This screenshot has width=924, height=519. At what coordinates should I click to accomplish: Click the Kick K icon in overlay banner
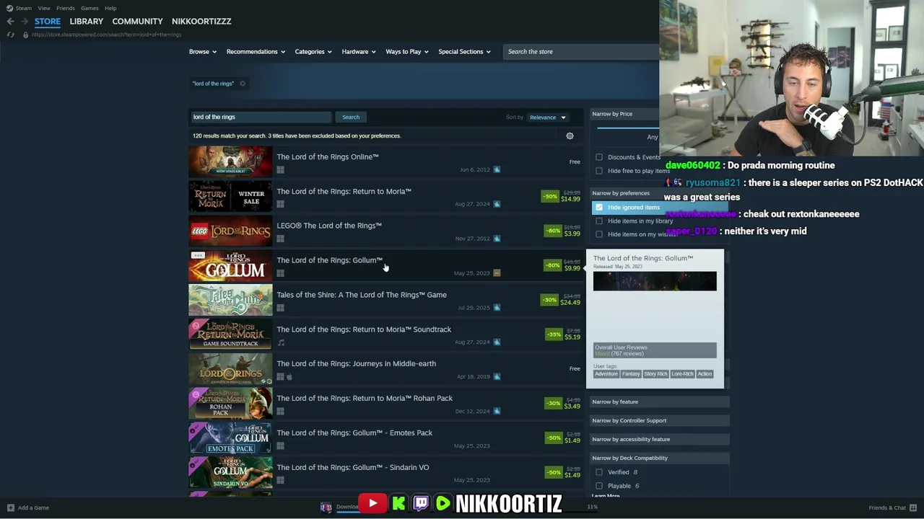398,503
